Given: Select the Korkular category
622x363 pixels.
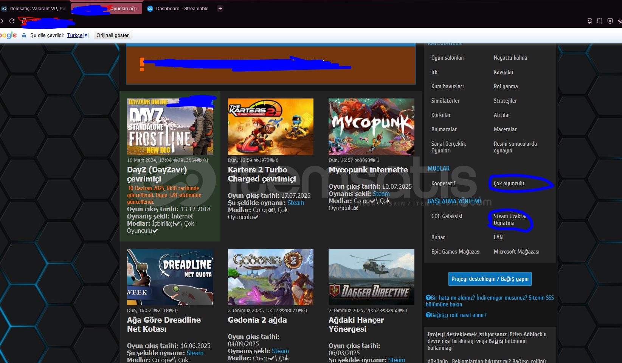Looking at the screenshot, I should pyautogui.click(x=441, y=115).
